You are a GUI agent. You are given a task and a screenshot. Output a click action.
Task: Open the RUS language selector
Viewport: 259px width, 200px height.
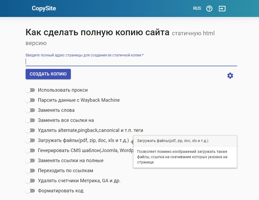click(197, 8)
